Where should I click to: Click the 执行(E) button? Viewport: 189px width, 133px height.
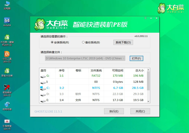pyautogui.click(x=114, y=111)
